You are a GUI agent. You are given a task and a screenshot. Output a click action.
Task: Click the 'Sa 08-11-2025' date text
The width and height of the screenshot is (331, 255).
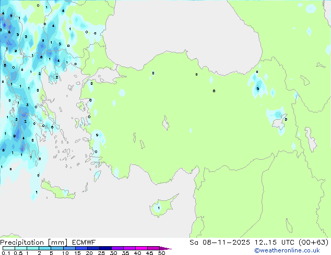(220, 243)
